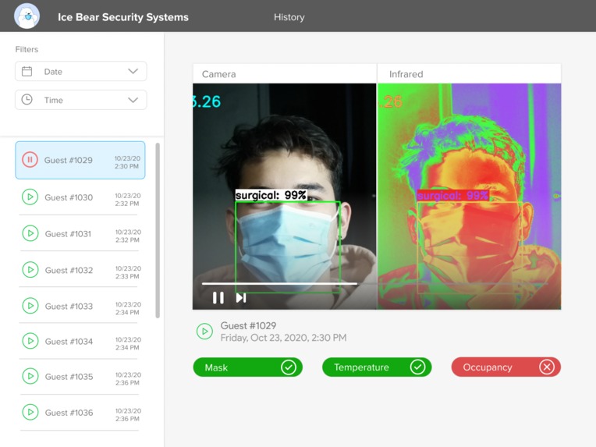
Task: Play the Guest #1036 recording
Action: (30, 412)
